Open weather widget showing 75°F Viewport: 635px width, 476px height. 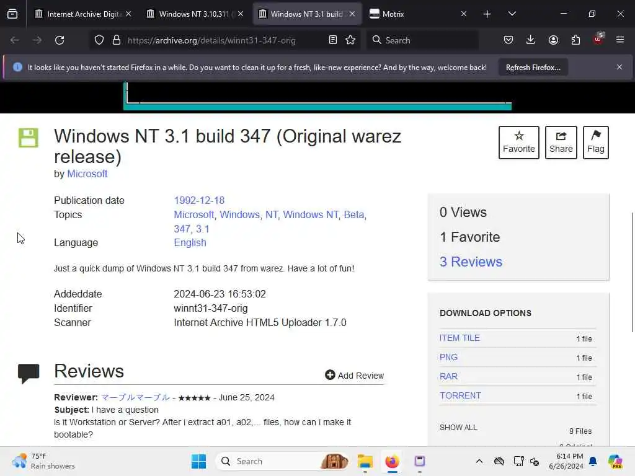[x=43, y=461]
